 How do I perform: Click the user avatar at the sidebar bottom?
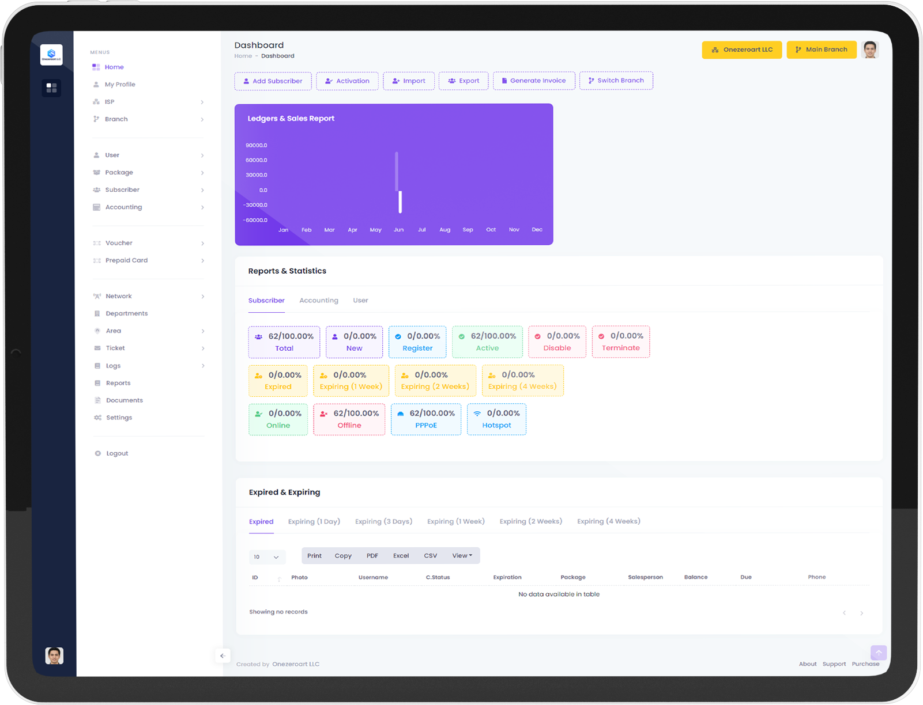(54, 655)
